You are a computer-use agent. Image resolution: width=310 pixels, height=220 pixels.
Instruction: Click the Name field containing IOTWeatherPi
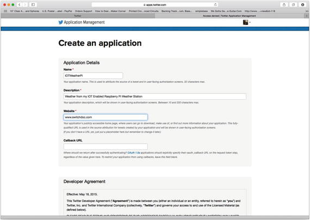[93, 76]
